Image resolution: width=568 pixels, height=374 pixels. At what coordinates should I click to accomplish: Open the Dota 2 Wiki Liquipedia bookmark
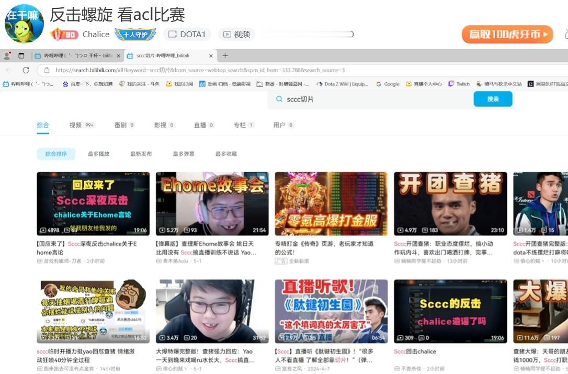(342, 84)
